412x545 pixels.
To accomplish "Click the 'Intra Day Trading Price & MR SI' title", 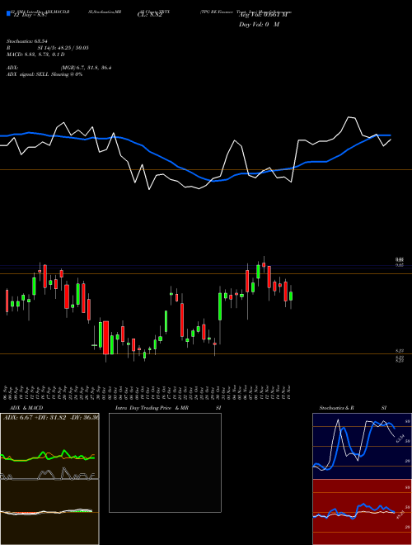I will (168, 408).
